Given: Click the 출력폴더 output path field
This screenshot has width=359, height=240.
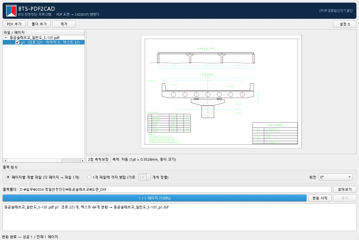Looking at the screenshot, I should click(175, 189).
